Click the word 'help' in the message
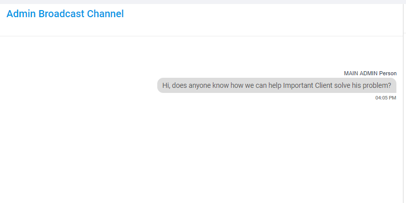Screen dimensions: 406x203 (x=275, y=85)
